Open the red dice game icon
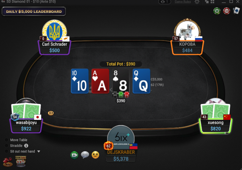This screenshot has height=170, width=242. tap(8, 162)
